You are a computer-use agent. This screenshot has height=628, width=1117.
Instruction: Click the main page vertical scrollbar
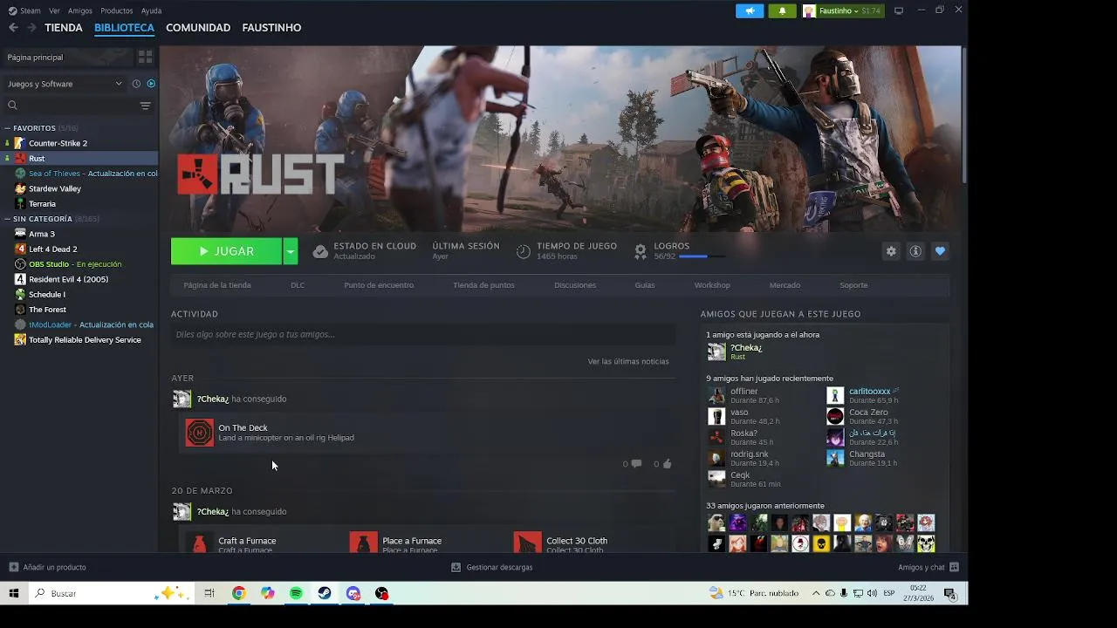(x=963, y=114)
